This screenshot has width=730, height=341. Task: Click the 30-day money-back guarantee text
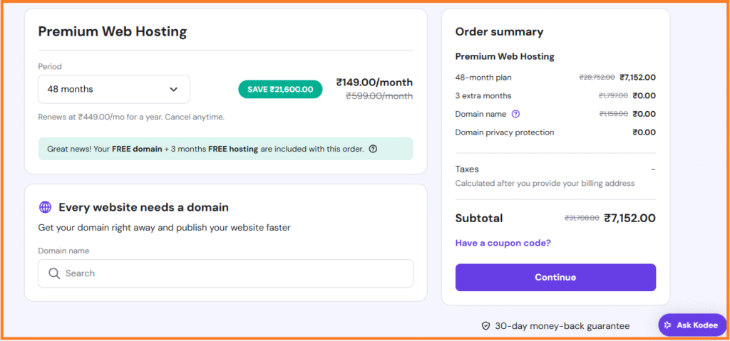tap(562, 325)
